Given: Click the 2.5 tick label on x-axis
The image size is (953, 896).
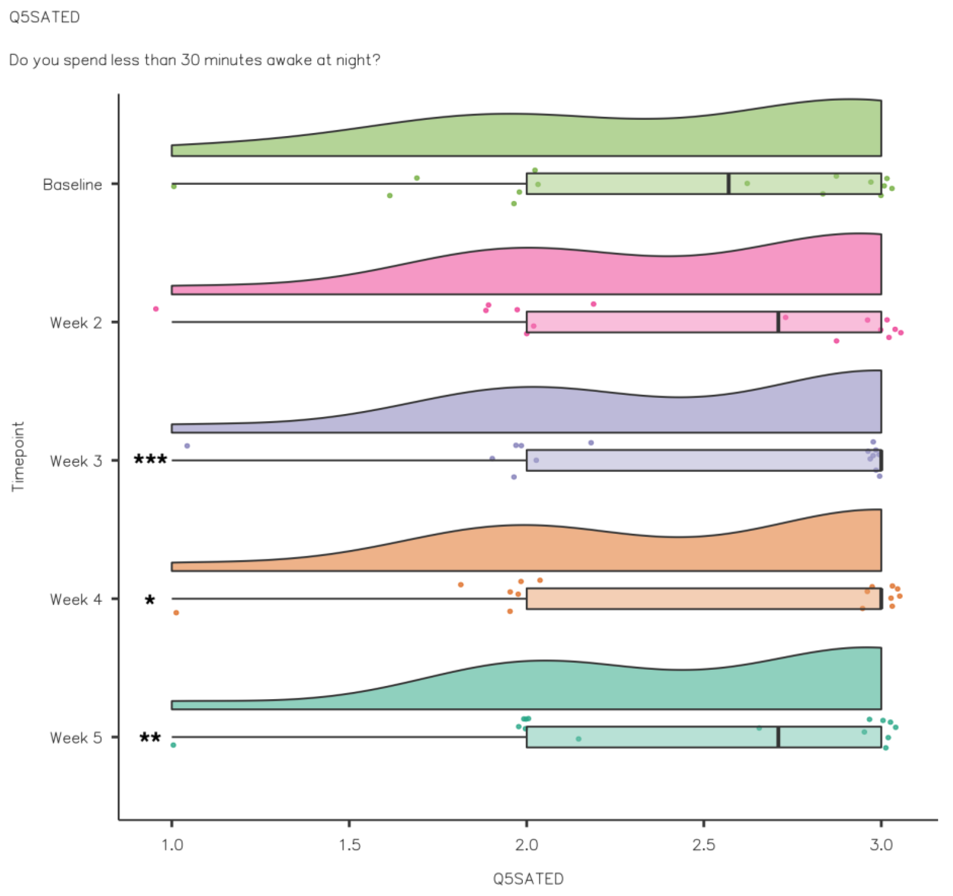Looking at the screenshot, I should point(704,845).
